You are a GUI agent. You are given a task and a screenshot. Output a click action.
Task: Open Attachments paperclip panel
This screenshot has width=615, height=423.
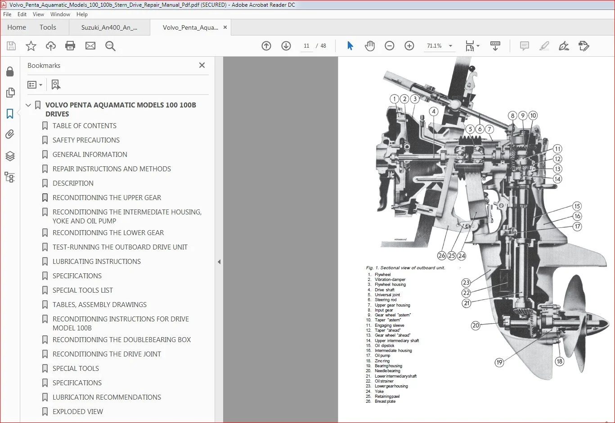click(10, 134)
